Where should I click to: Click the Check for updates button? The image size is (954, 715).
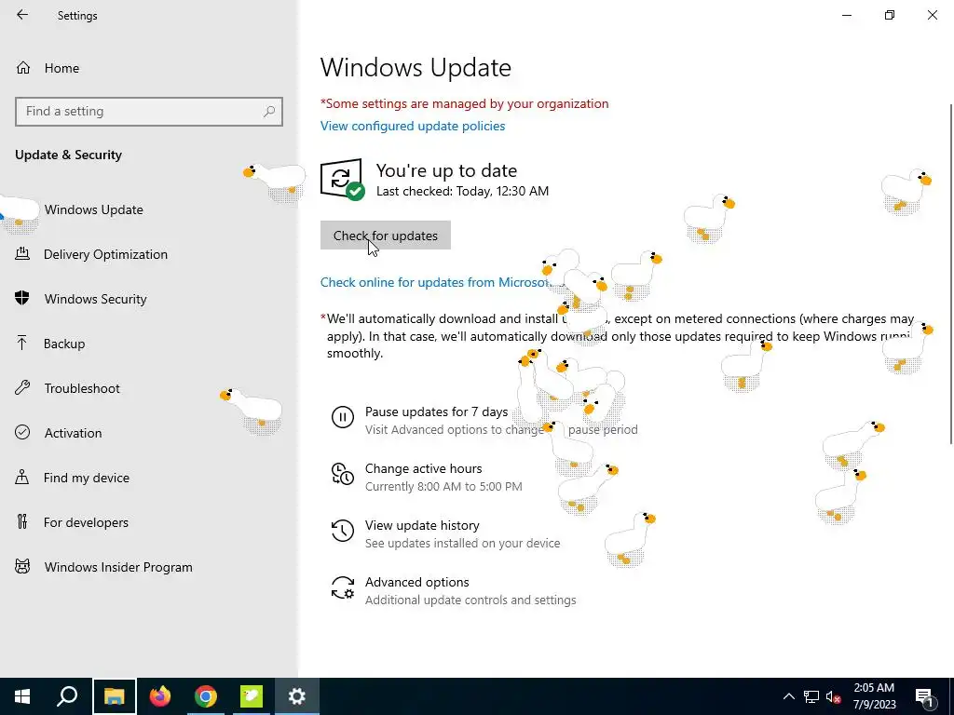coord(386,236)
